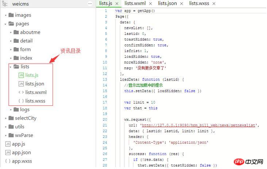Click the JN icon beside lists.json
The width and height of the screenshot is (267, 169).
(21, 84)
